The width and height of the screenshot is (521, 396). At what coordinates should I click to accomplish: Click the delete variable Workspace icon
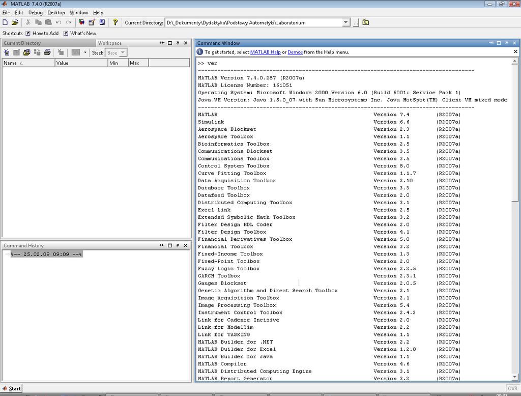[x=61, y=52]
